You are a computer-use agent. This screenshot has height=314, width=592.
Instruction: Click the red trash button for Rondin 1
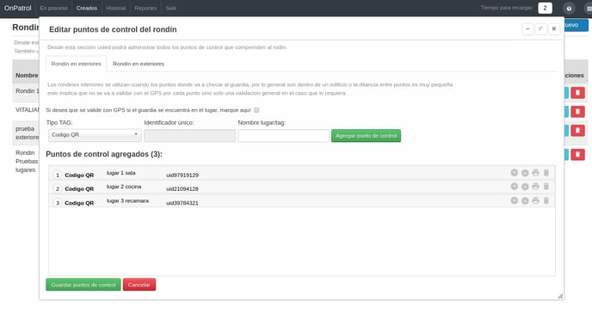coord(577,93)
